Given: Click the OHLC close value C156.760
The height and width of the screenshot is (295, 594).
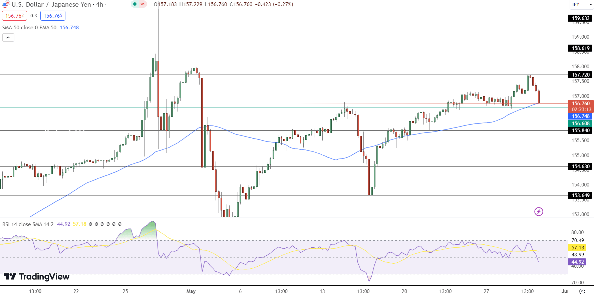Looking at the screenshot, I should pos(241,4).
